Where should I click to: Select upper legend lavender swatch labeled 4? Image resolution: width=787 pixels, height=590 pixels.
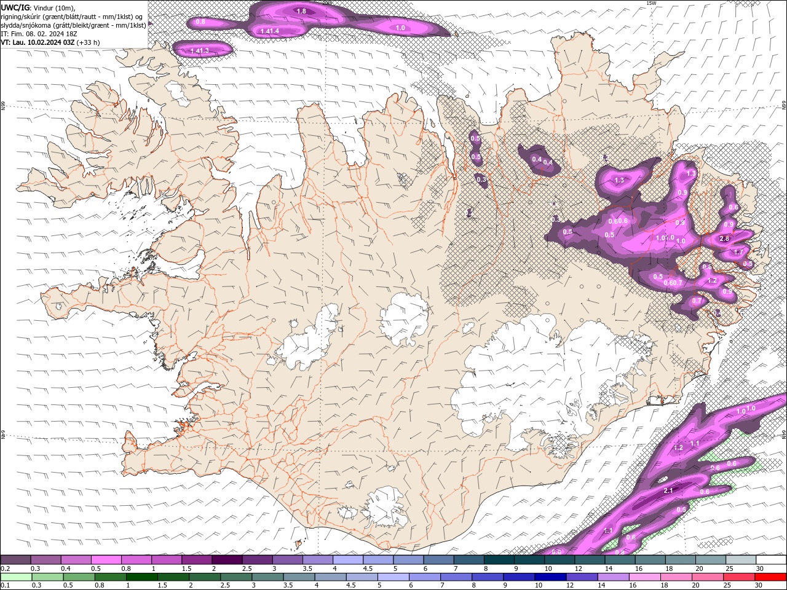pyautogui.click(x=348, y=560)
